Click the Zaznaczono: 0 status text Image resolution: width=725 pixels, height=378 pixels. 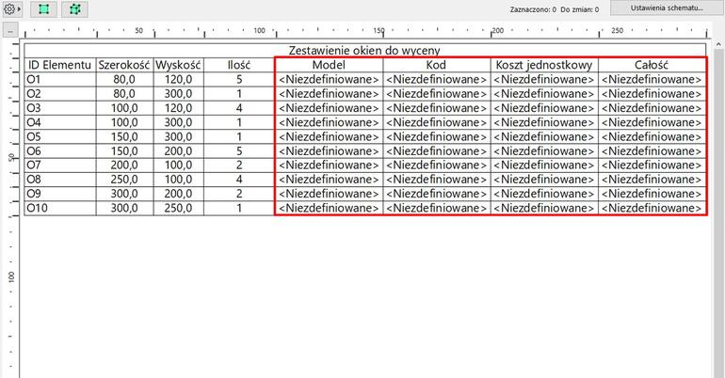(x=533, y=9)
